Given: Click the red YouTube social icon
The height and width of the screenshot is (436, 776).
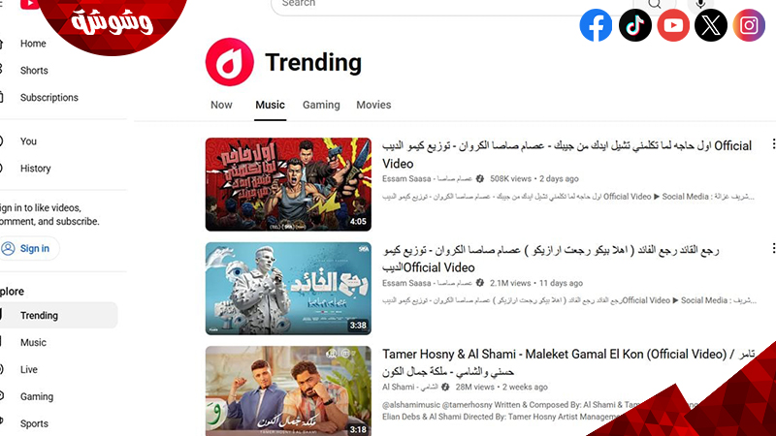Looking at the screenshot, I should pos(673,25).
